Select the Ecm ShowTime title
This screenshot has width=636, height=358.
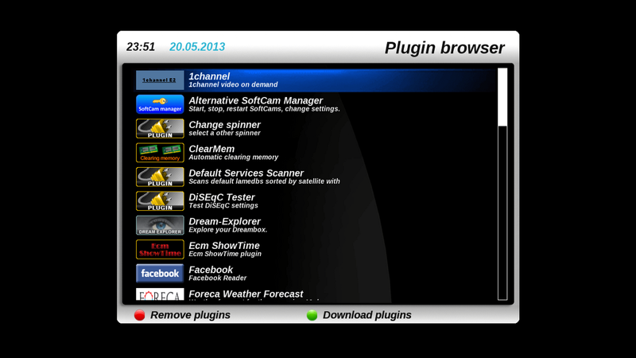tap(224, 246)
